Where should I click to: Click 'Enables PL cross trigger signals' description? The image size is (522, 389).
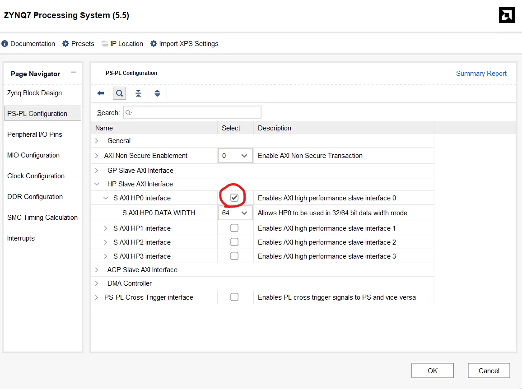pyautogui.click(x=336, y=297)
